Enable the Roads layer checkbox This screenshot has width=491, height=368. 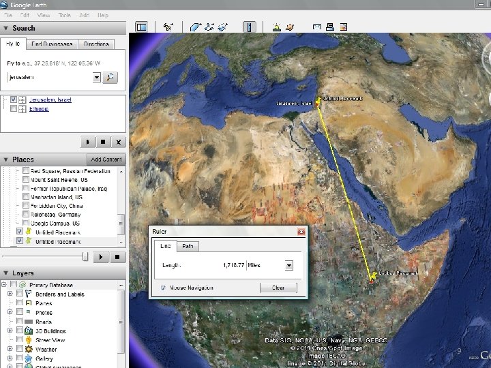click(19, 321)
